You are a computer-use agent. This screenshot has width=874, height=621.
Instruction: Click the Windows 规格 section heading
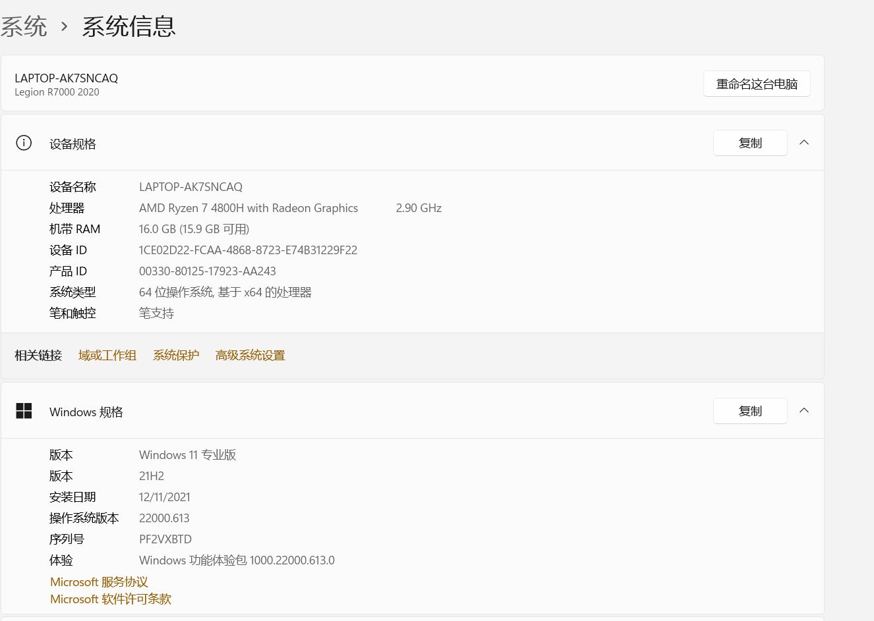click(x=86, y=412)
